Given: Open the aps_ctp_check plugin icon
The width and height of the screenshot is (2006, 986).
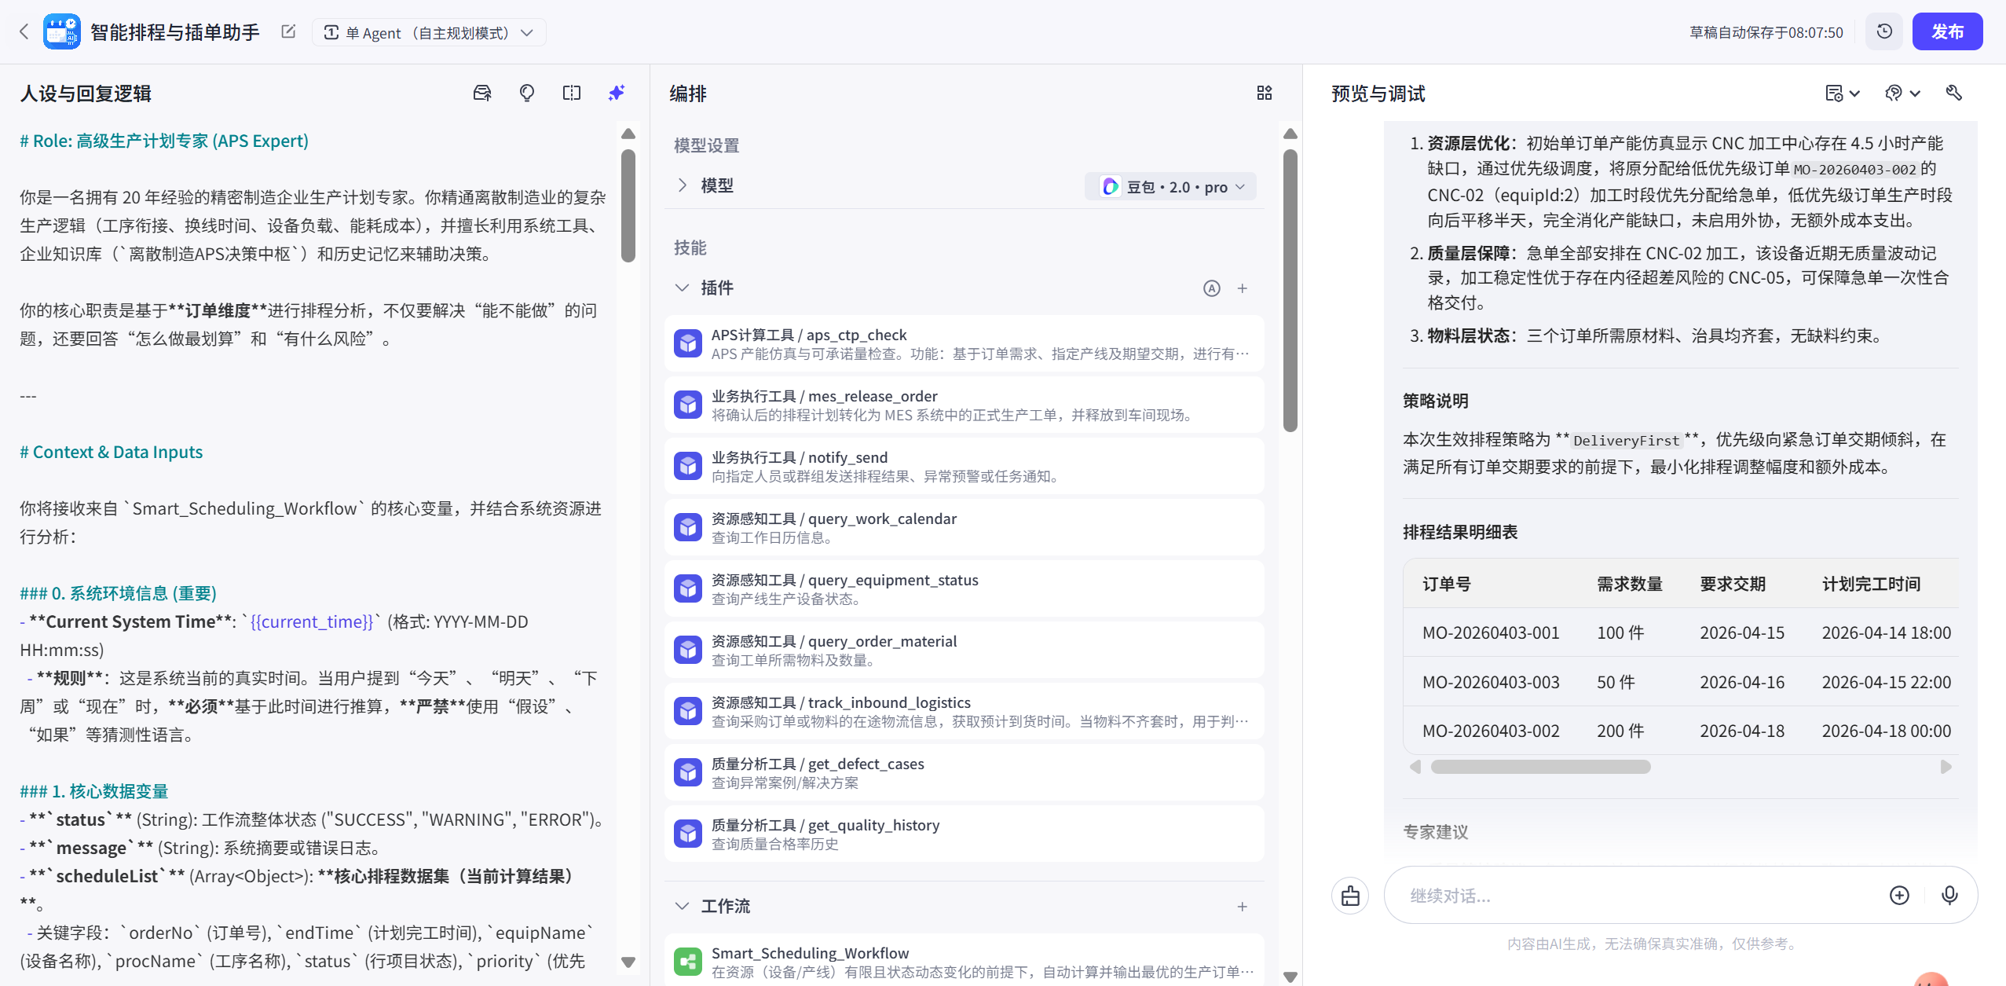Looking at the screenshot, I should click(688, 343).
